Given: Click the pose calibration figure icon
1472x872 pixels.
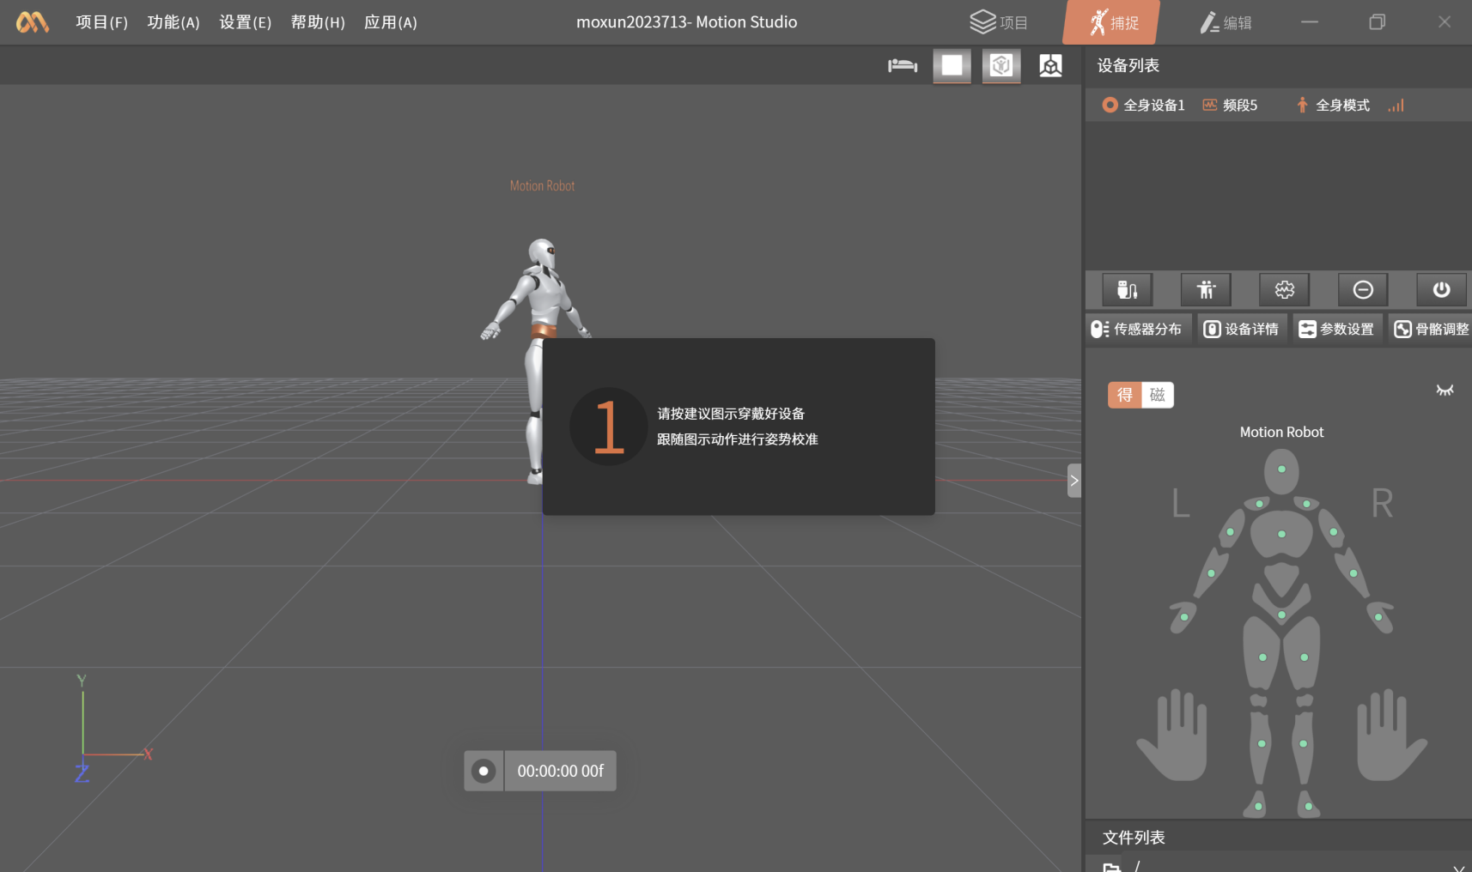Looking at the screenshot, I should pyautogui.click(x=1206, y=290).
